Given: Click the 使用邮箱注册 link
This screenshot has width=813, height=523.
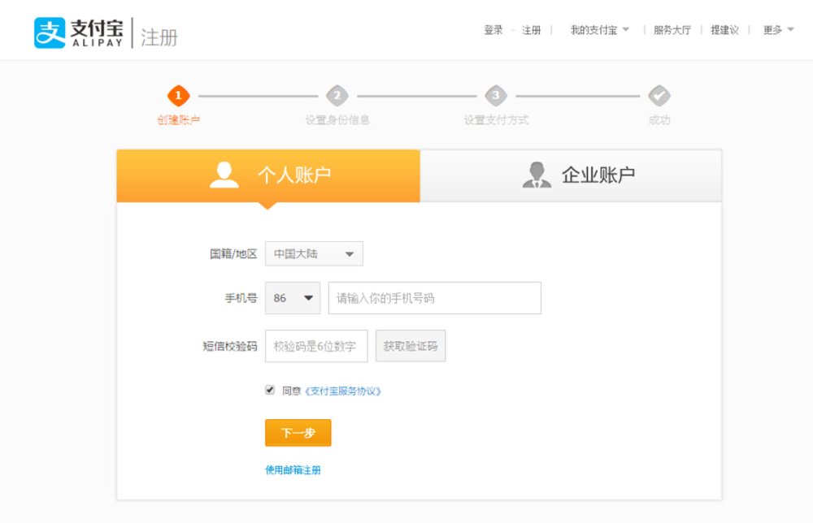Looking at the screenshot, I should tap(293, 470).
